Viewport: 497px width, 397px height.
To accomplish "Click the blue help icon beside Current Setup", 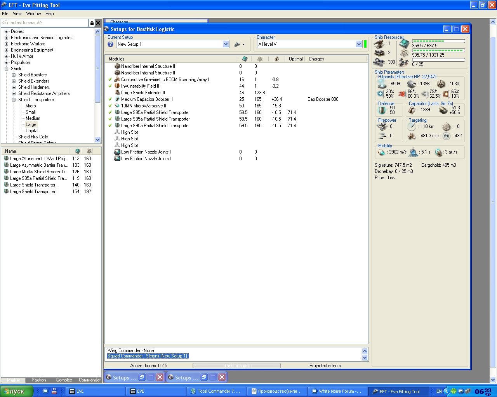I will 111,44.
